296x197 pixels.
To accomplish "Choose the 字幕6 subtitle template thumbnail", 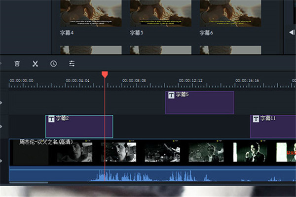I will point(230,13).
